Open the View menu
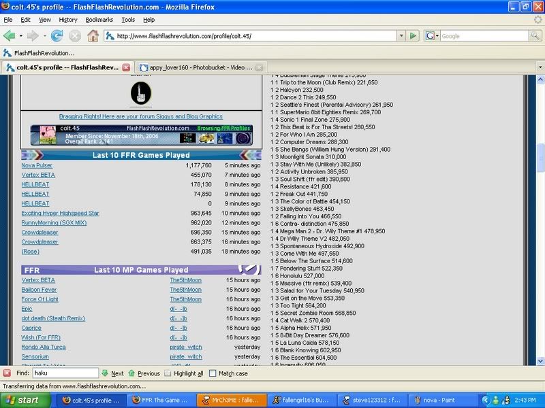This screenshot has width=545, height=408. pyautogui.click(x=44, y=20)
